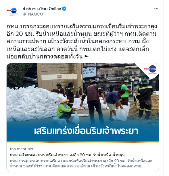Click the worker in the bright green polo shirt
This screenshot has width=169, height=176.
(125, 93)
